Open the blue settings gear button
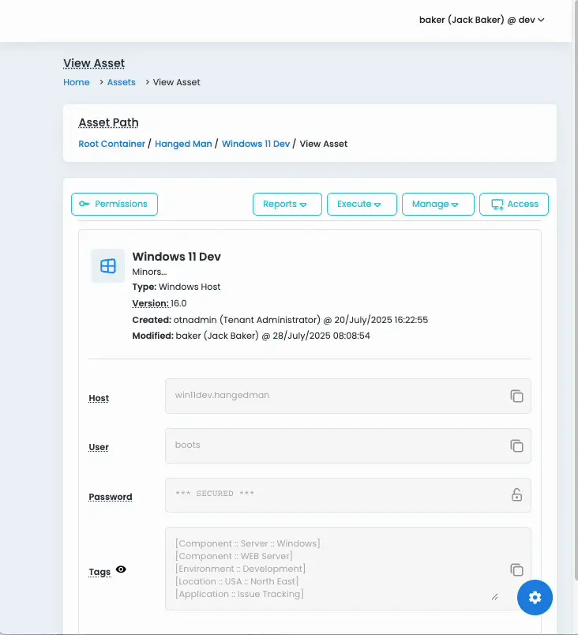 tap(535, 598)
